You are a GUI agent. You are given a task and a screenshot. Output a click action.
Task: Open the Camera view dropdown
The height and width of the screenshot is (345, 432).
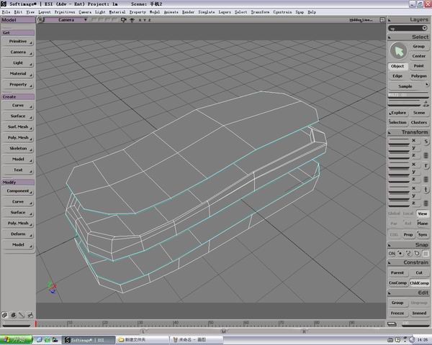[66, 20]
